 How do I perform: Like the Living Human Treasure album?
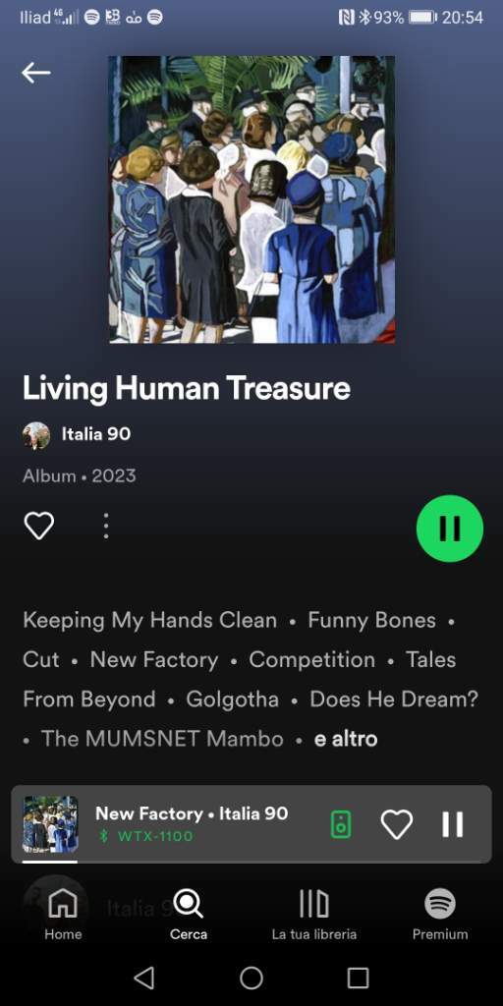click(39, 527)
